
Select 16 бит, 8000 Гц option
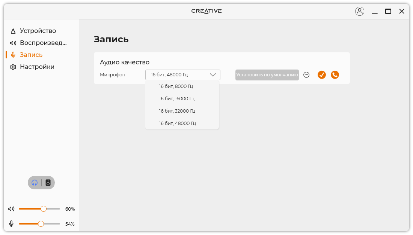[176, 86]
